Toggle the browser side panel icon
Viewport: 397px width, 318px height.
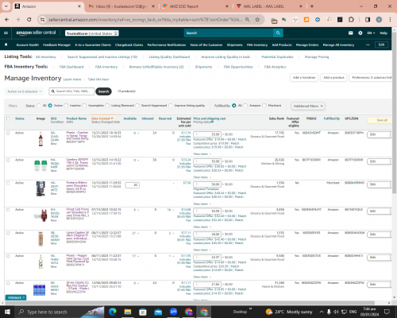click(368, 19)
